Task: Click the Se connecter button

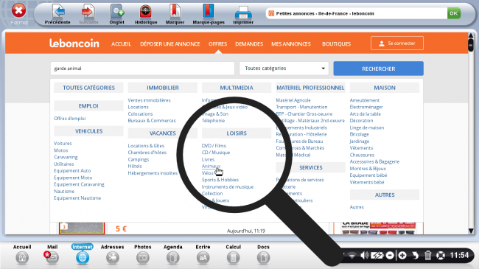Action: coord(397,43)
